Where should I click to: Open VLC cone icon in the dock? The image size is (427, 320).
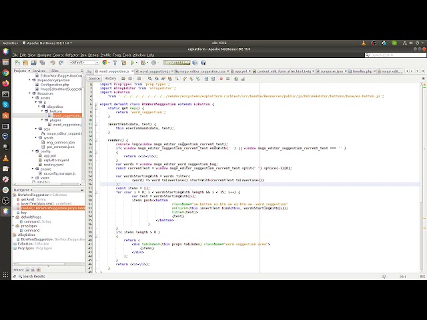[x=5, y=158]
